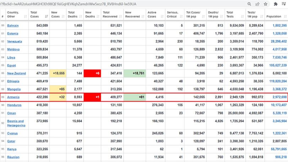Open the Venezuela country link
The width and height of the screenshot is (288, 162).
point(15,41)
